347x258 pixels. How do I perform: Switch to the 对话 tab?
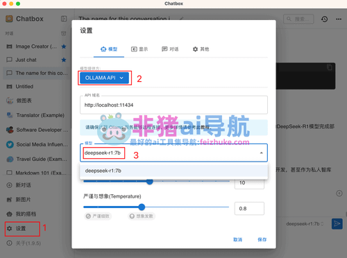pyautogui.click(x=170, y=49)
